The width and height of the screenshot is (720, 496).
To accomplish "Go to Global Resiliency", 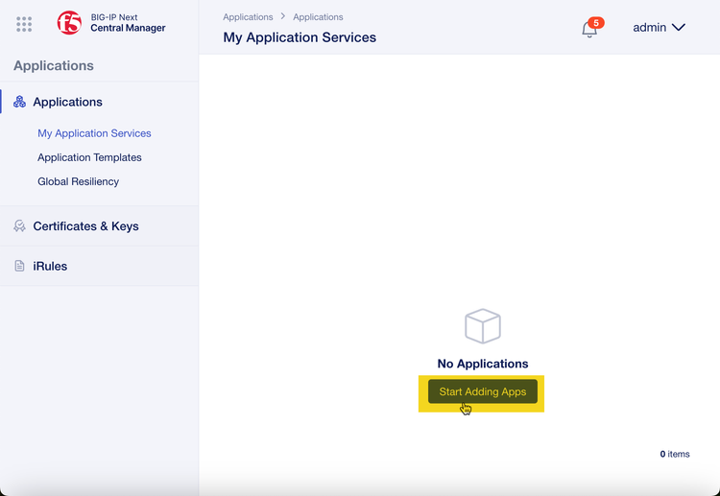I will pyautogui.click(x=78, y=181).
